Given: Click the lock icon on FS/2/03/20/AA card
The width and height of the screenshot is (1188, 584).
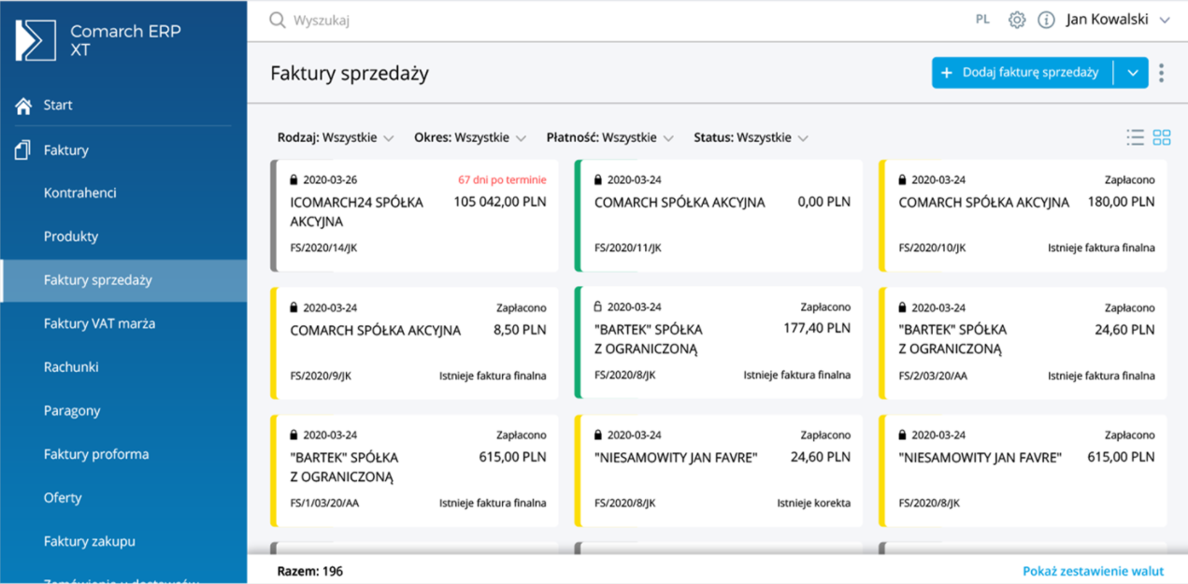Looking at the screenshot, I should pos(902,307).
